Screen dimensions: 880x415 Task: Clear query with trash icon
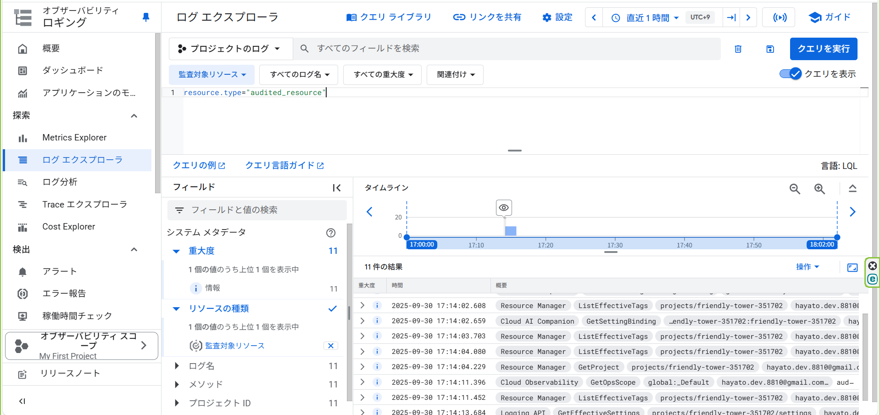(738, 49)
